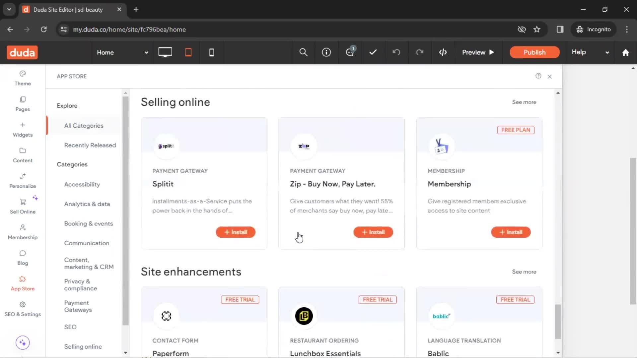637x358 pixels.
Task: Install the Splitit app
Action: [x=236, y=232]
